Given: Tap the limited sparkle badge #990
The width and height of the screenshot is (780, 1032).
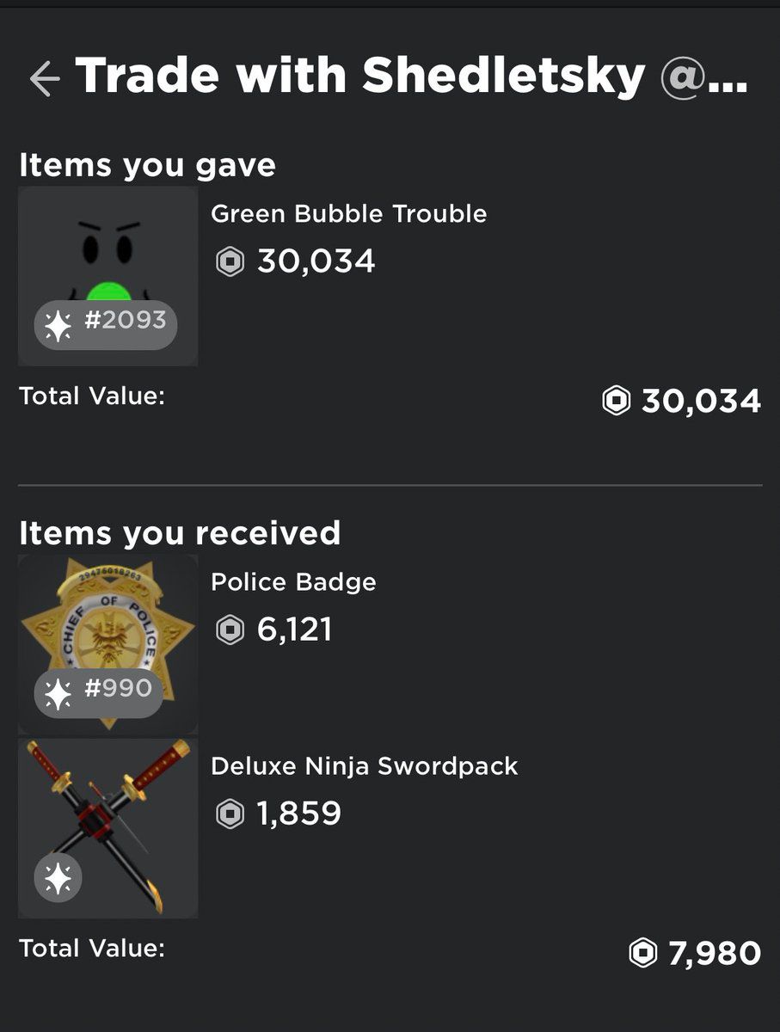Looking at the screenshot, I should [98, 691].
